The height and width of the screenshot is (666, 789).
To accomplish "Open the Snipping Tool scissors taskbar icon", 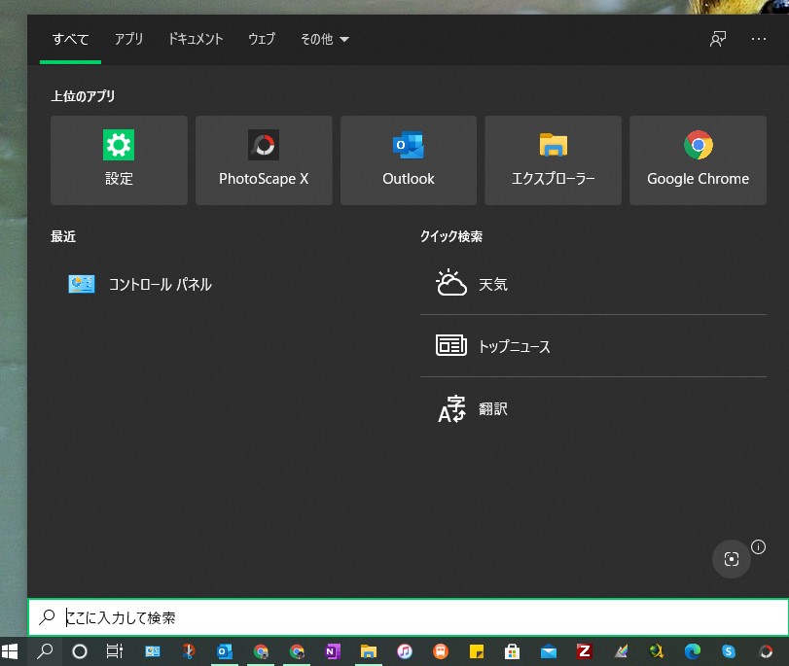I will pyautogui.click(x=189, y=651).
